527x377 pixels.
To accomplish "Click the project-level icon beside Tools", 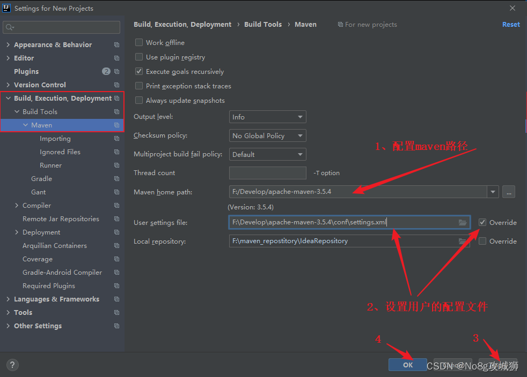I will click(116, 313).
